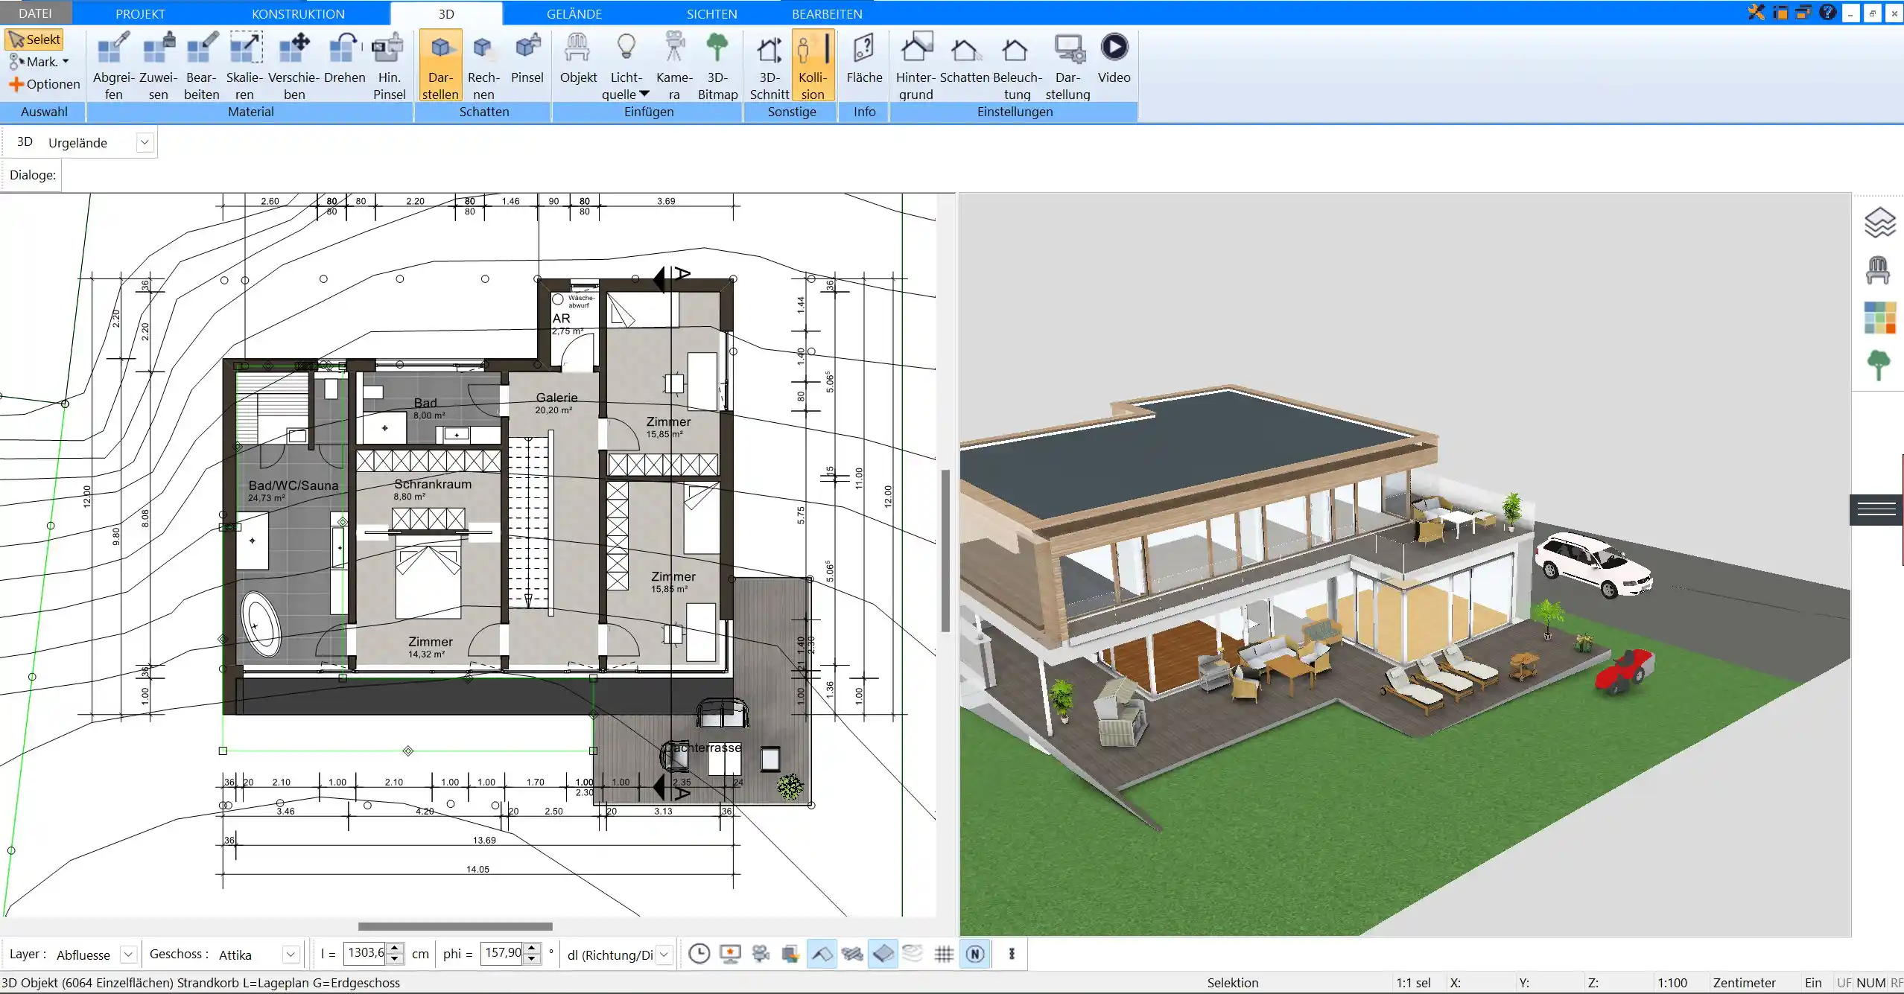
Task: Toggle the Darstellen shadow display
Action: point(440,66)
